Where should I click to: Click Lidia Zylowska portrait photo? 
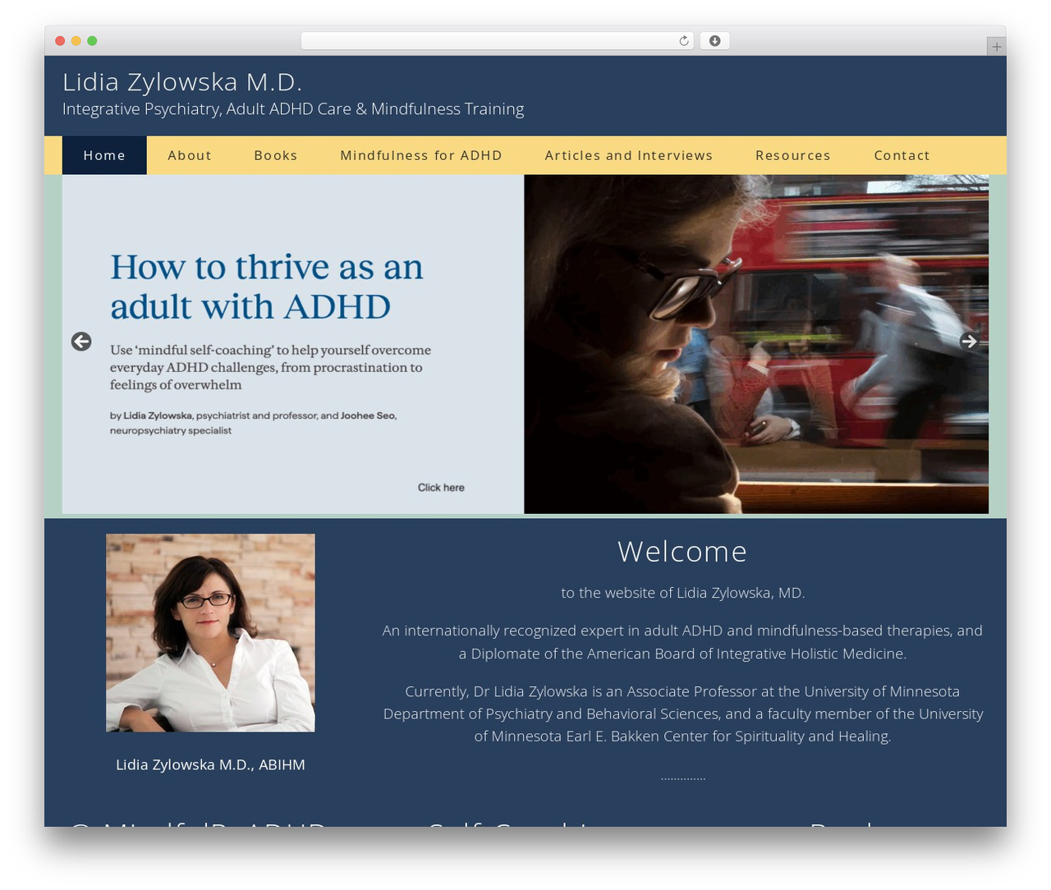pyautogui.click(x=210, y=633)
